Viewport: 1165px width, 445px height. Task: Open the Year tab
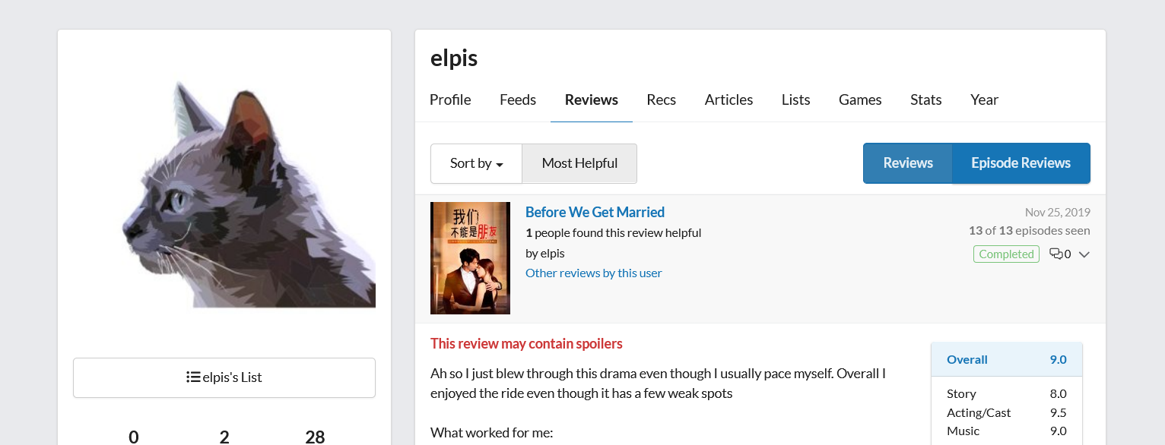coord(985,99)
